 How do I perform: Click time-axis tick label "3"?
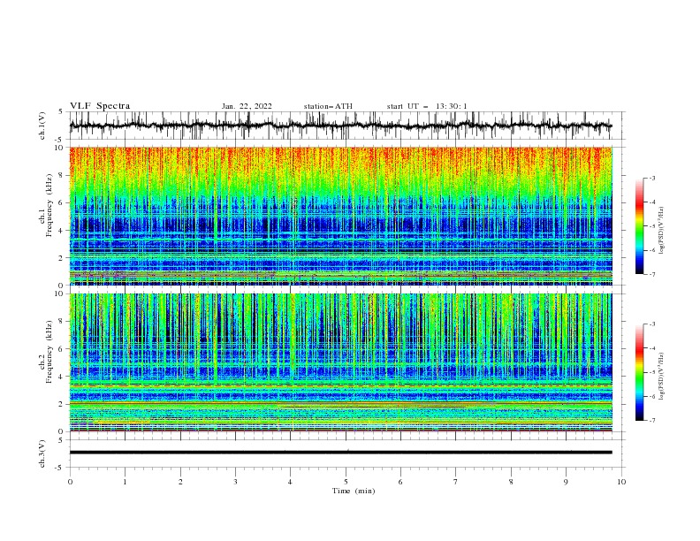235,482
